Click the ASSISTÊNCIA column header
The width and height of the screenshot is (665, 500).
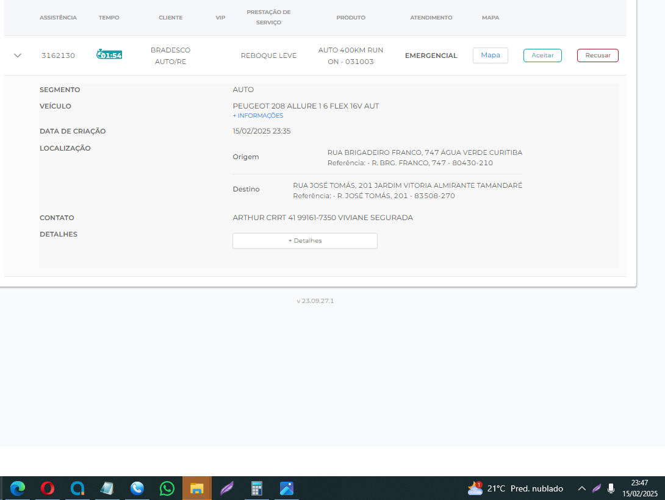pyautogui.click(x=58, y=18)
